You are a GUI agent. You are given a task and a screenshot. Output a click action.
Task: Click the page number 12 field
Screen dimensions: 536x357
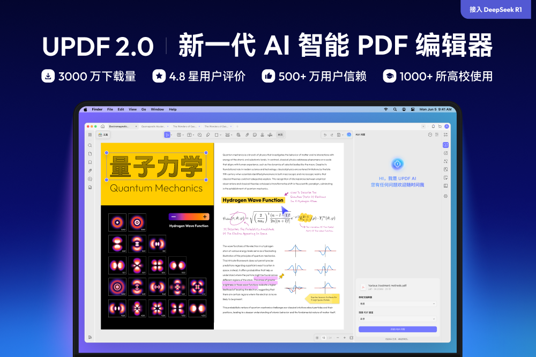click(324, 338)
